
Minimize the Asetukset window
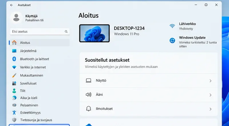[x=196, y=5]
